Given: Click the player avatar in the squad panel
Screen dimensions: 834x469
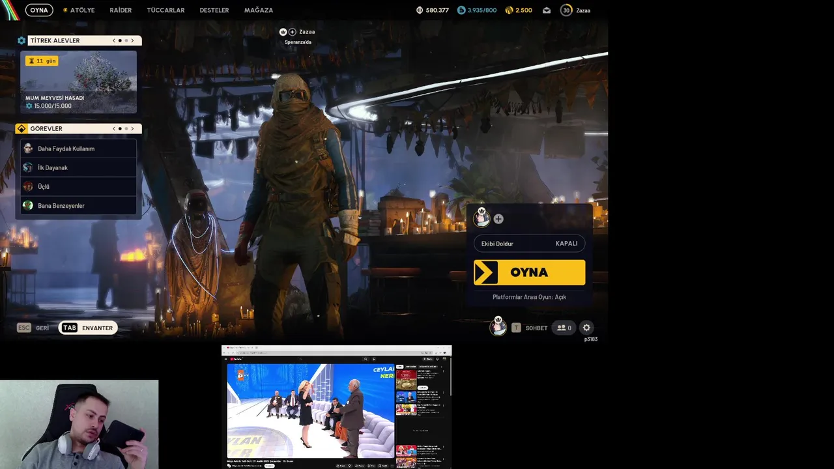Looking at the screenshot, I should click(x=482, y=217).
